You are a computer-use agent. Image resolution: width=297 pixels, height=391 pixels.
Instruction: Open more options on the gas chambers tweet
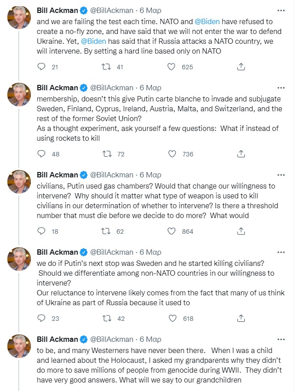tap(281, 175)
